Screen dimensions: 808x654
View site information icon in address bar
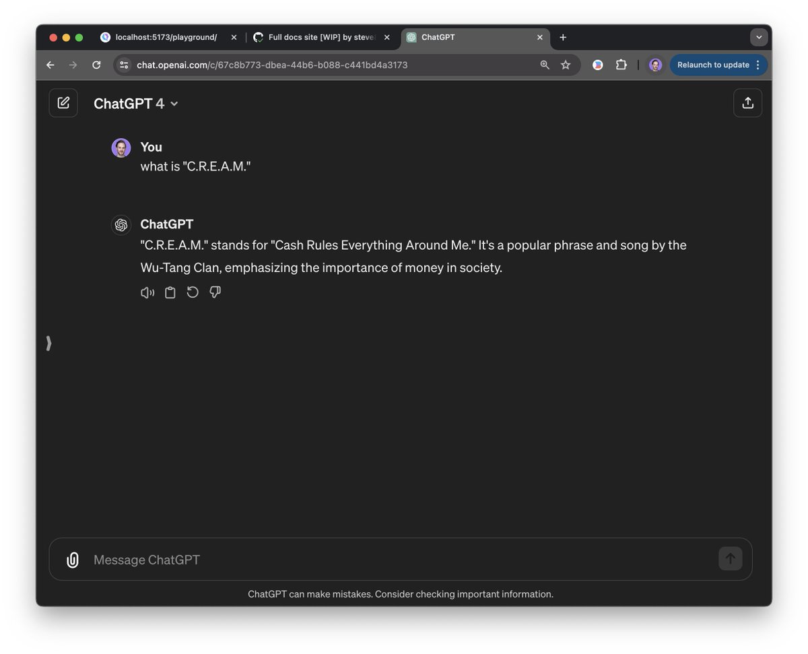tap(123, 65)
